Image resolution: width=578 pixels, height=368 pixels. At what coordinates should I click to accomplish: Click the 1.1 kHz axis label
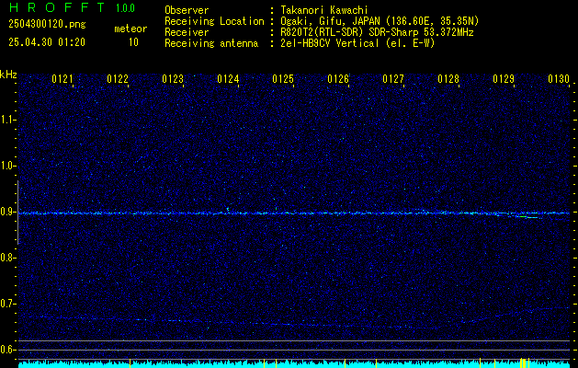7,120
